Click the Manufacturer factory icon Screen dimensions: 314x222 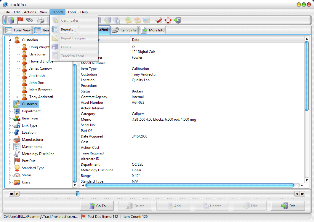[17, 140]
